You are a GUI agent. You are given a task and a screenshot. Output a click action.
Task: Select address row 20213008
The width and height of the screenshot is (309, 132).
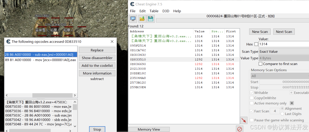tap(184, 69)
